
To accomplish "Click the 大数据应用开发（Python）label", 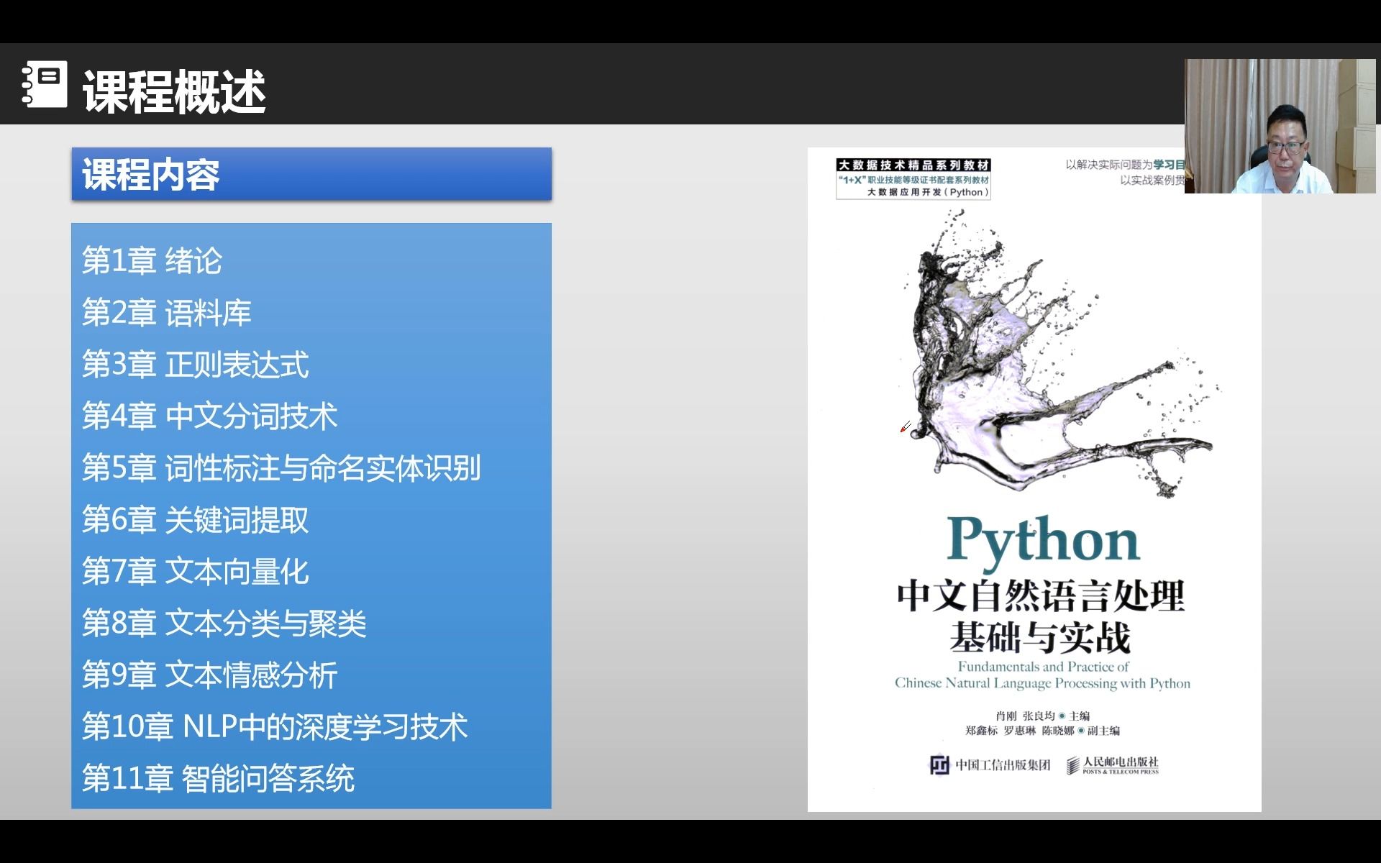I will click(929, 192).
